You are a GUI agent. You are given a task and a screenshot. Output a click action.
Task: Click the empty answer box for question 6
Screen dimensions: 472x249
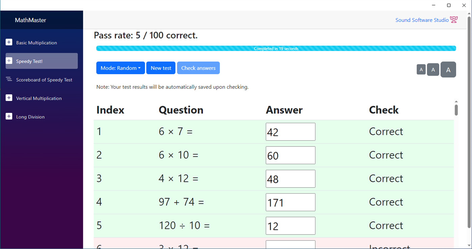290,245
